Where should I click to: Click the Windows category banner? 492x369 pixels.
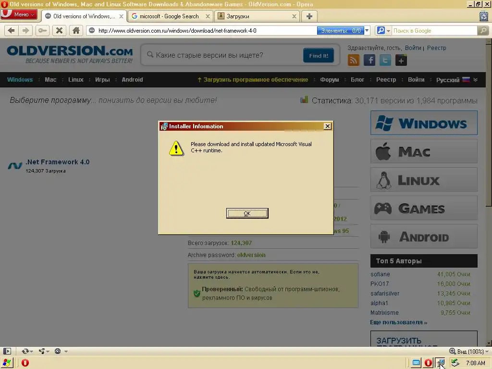424,123
